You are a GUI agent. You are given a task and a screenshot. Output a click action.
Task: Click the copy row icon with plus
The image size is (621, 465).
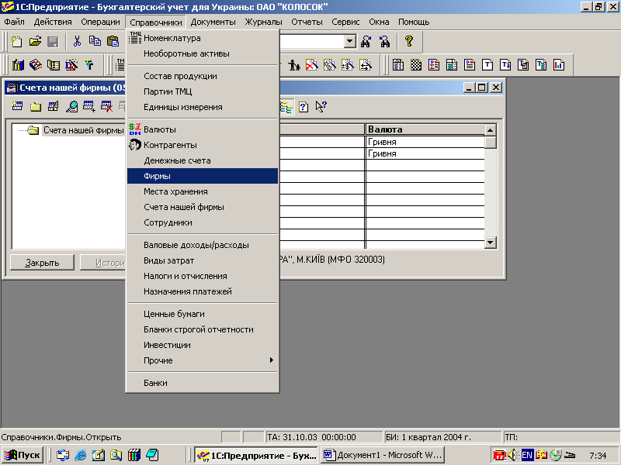(x=89, y=106)
